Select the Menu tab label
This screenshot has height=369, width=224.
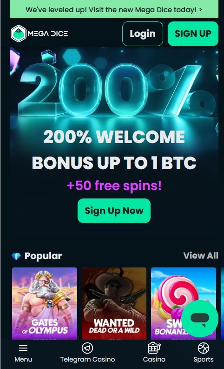(x=23, y=359)
